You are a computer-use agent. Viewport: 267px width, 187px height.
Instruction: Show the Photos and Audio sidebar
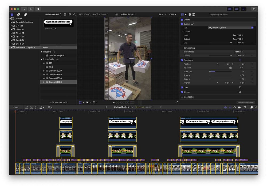(x=18, y=14)
